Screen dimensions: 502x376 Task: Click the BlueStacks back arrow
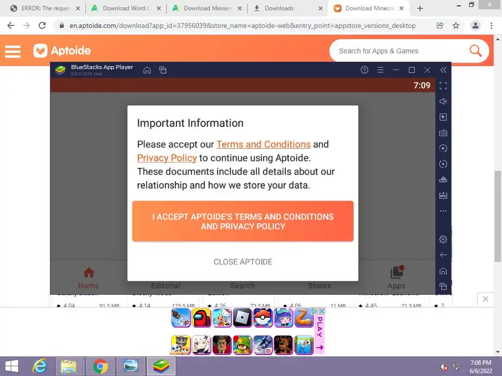(x=443, y=255)
